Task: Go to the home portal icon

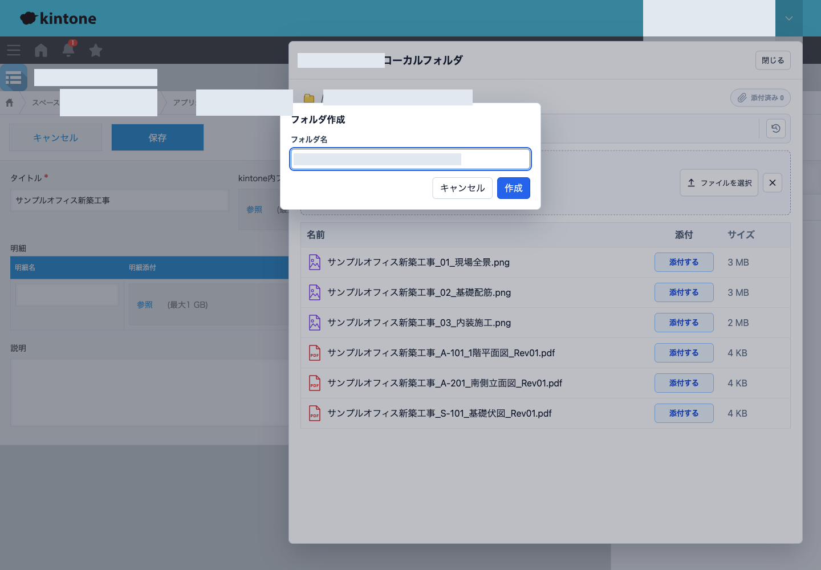Action: click(x=41, y=50)
